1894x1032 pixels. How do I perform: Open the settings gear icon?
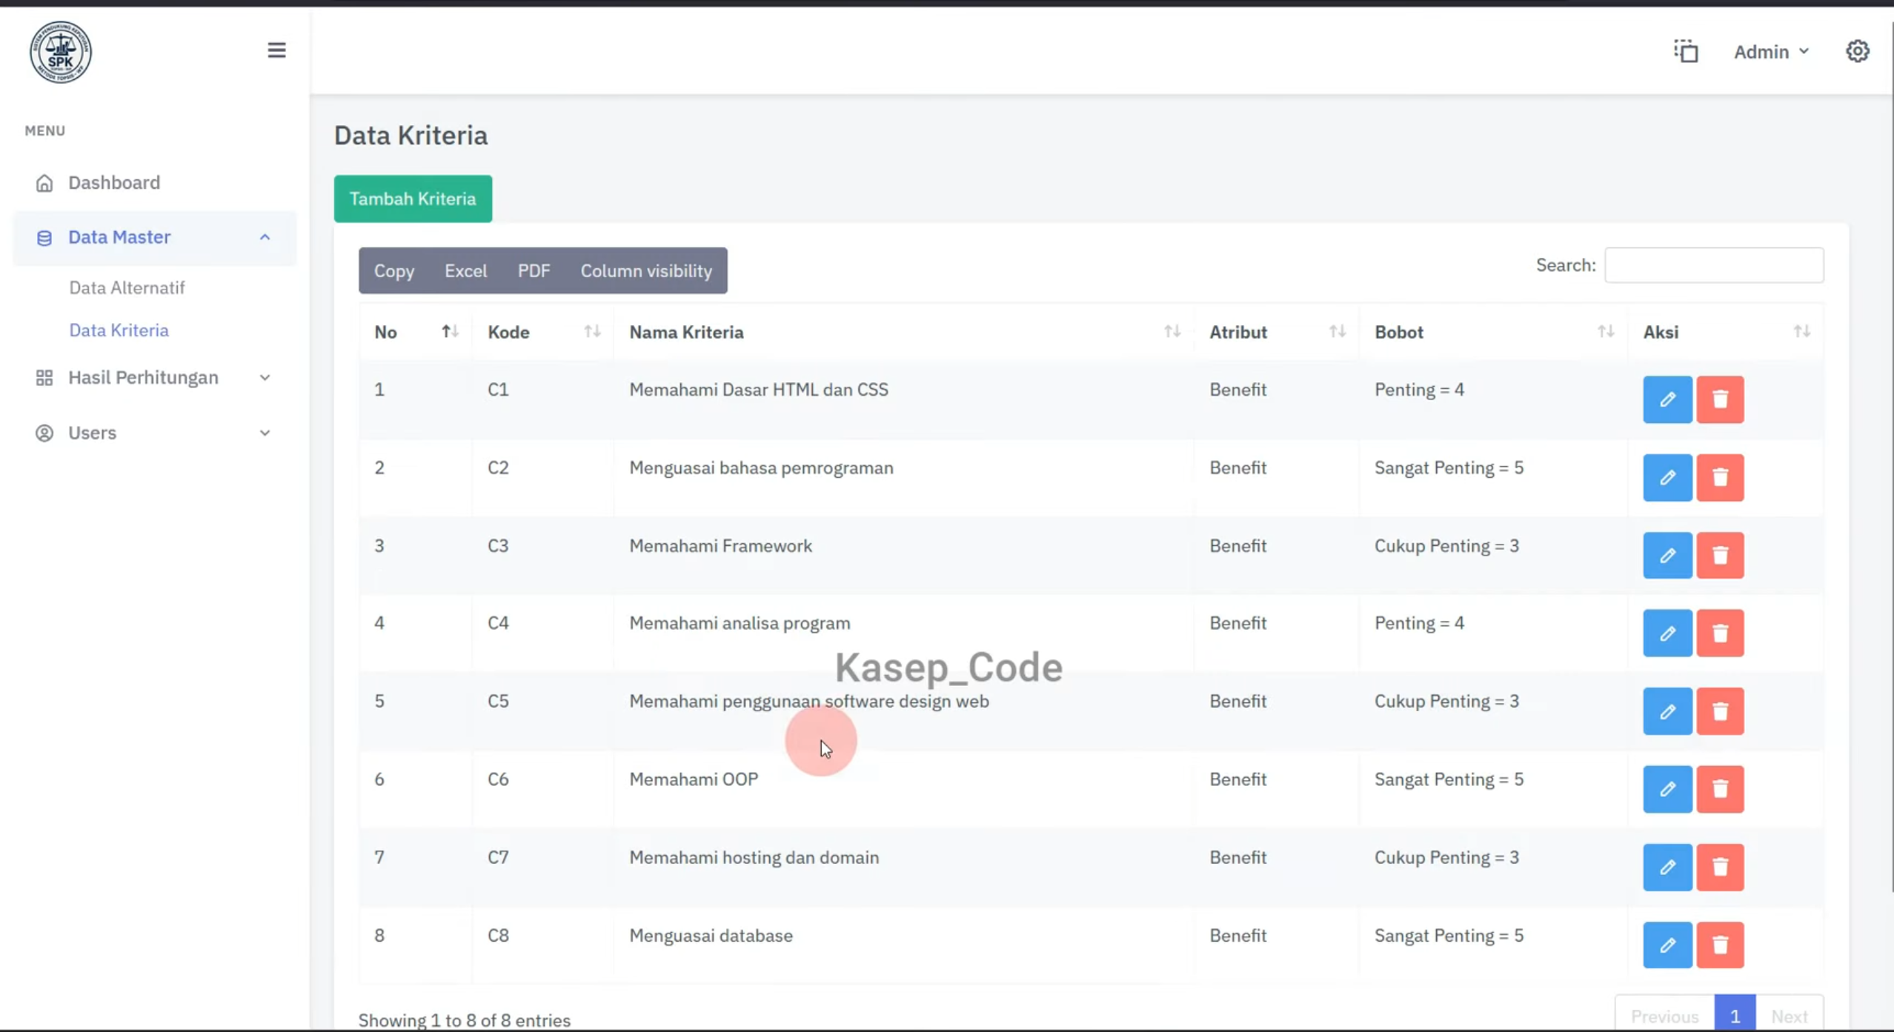[1857, 51]
